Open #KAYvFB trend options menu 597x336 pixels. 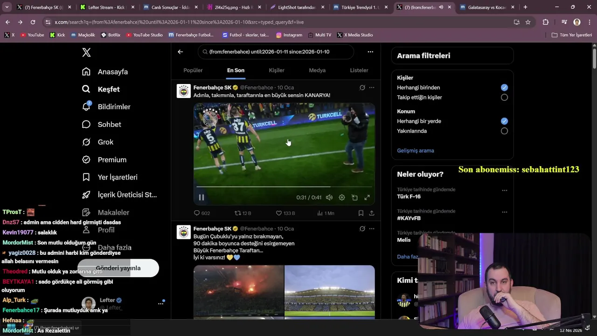pos(504,212)
